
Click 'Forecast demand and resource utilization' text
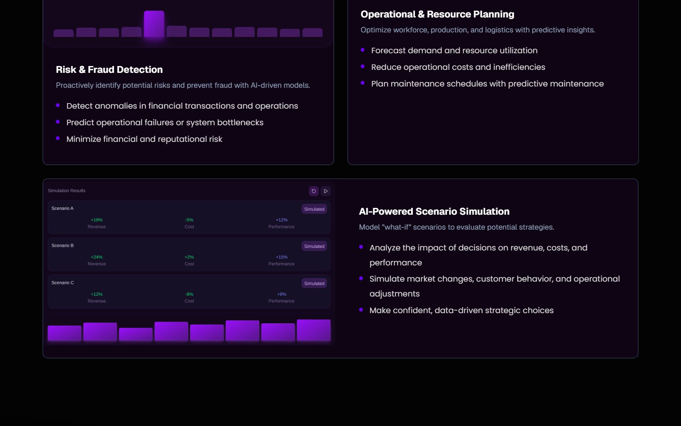click(454, 50)
